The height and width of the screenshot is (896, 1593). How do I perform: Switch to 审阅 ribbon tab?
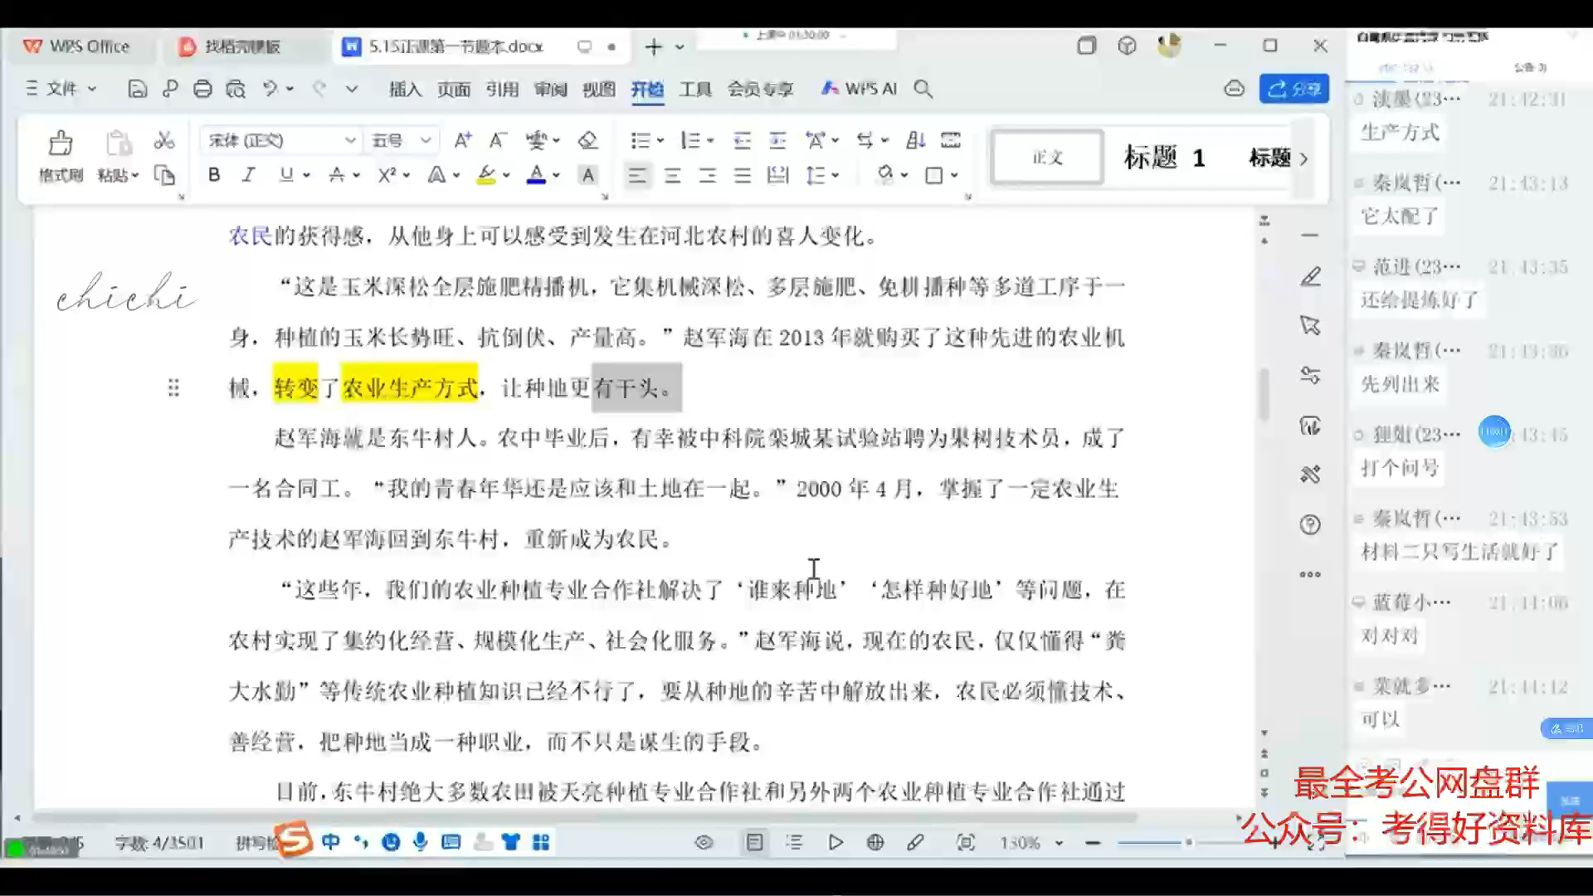(550, 89)
